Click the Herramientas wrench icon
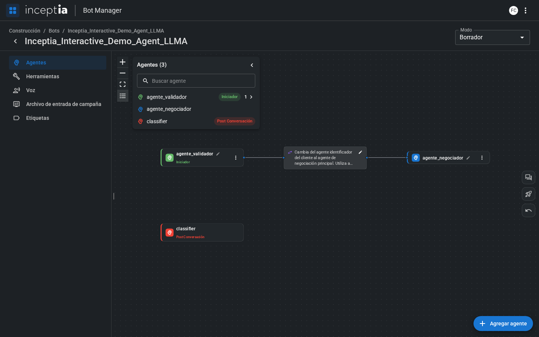539x337 pixels. [x=16, y=76]
